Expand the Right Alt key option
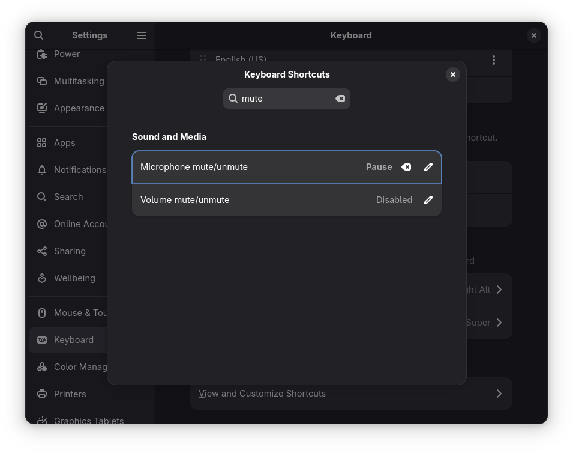This screenshot has width=573, height=453. [499, 290]
